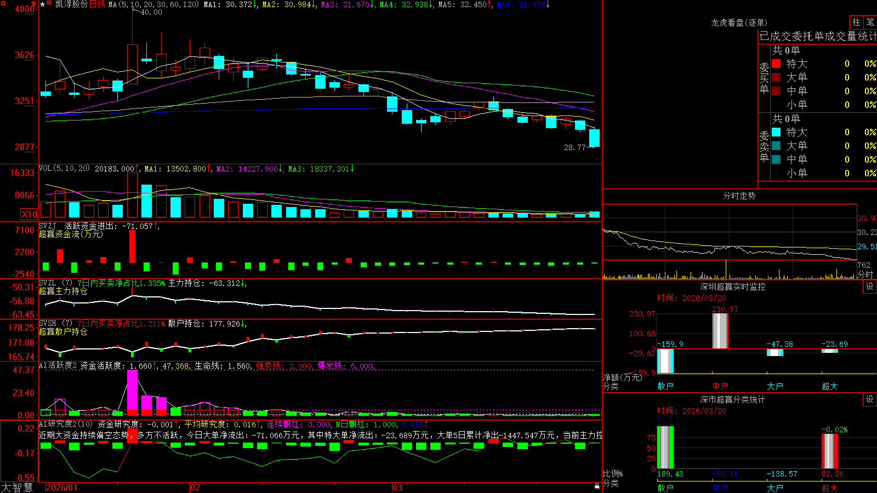Image resolution: width=877 pixels, height=493 pixels.
Task: Click the 超大 -23.69 value in realtime monitor
Action: coord(834,344)
